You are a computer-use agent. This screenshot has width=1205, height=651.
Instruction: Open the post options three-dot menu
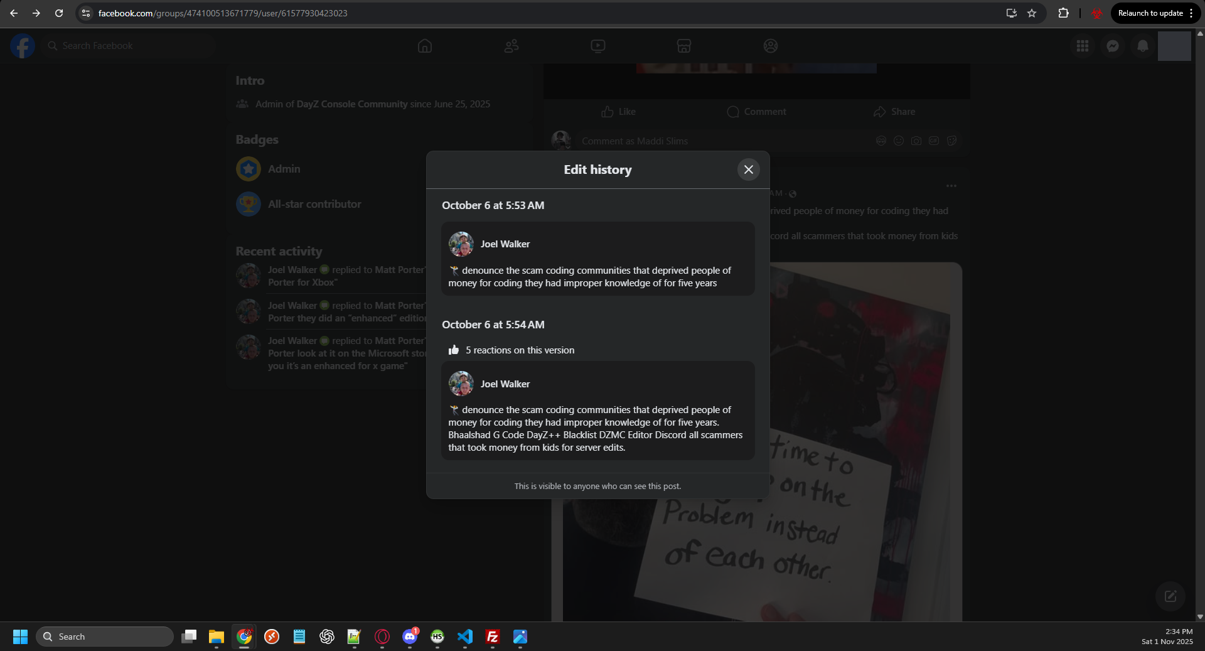951,186
